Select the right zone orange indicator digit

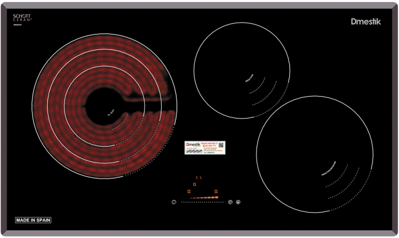pos(216,191)
